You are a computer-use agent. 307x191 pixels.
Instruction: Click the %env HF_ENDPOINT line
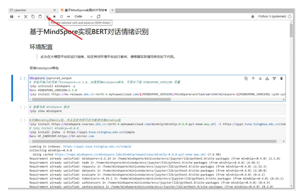click(61, 136)
